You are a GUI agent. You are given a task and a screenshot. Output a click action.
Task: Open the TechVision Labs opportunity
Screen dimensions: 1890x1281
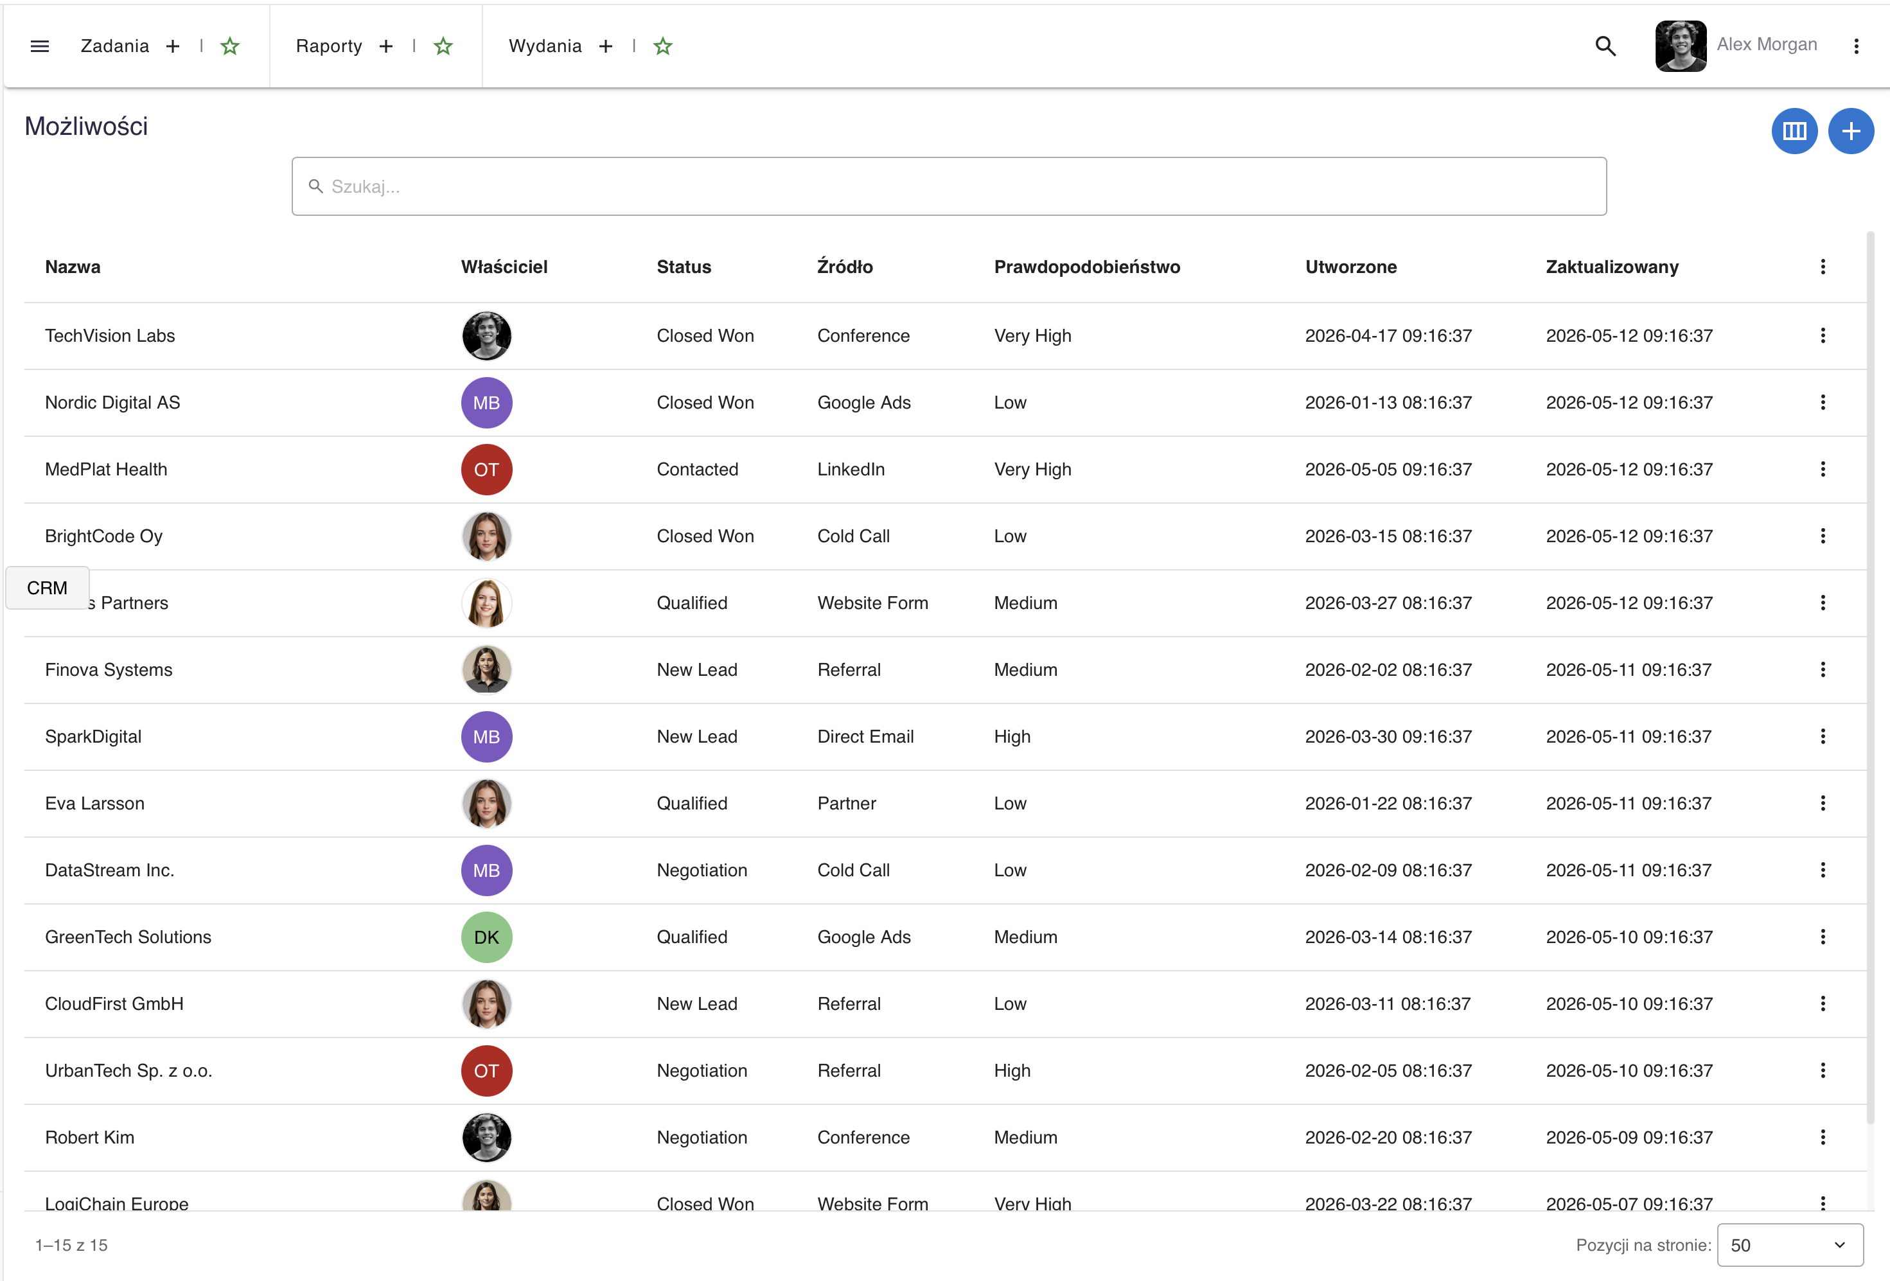(110, 336)
